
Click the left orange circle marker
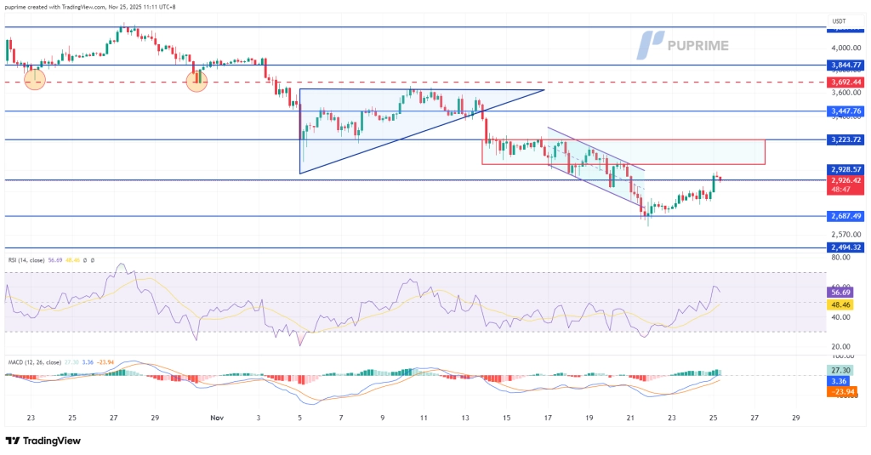[x=35, y=80]
